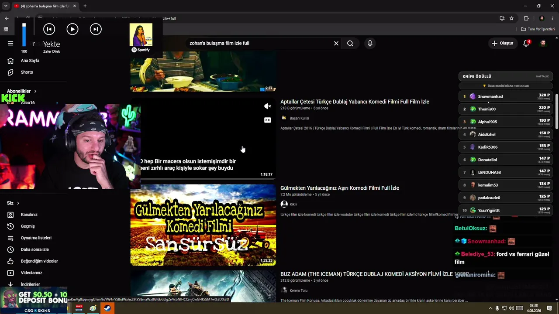The width and height of the screenshot is (559, 314).
Task: Expand the Siz section
Action: coord(13,203)
